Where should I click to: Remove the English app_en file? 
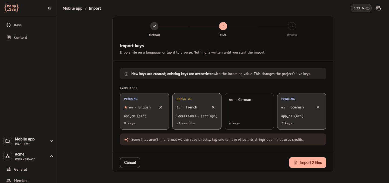click(161, 107)
